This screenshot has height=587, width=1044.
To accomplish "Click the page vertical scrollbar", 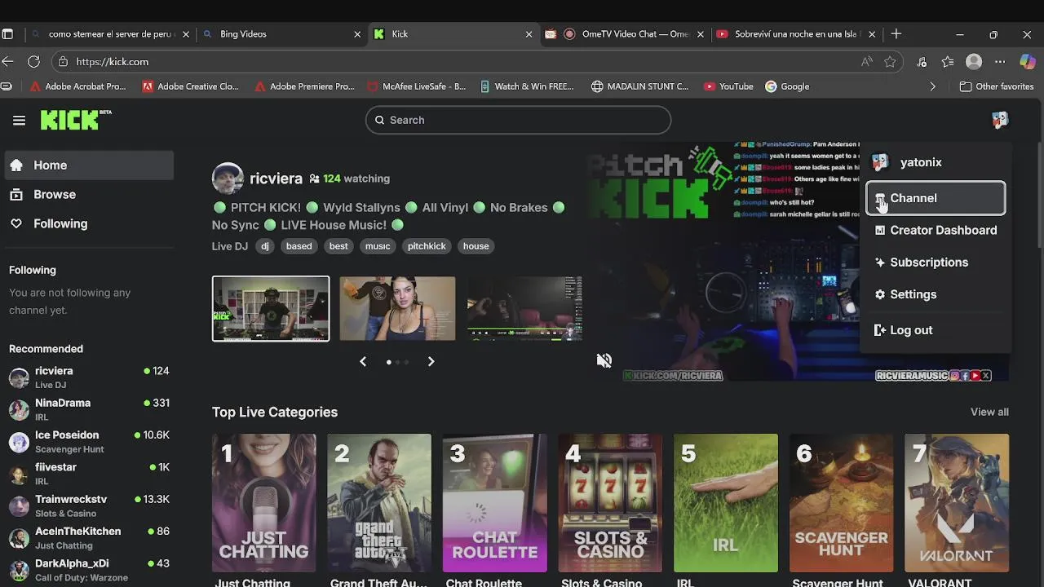I will click(x=1039, y=196).
